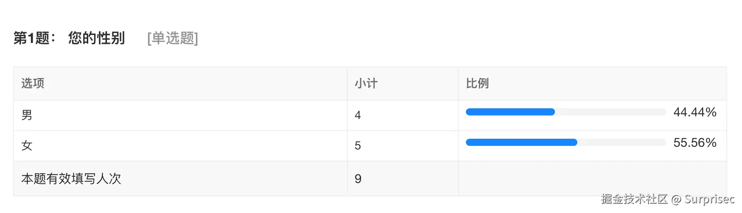Select the 女 option cell
The height and width of the screenshot is (213, 742).
(27, 145)
